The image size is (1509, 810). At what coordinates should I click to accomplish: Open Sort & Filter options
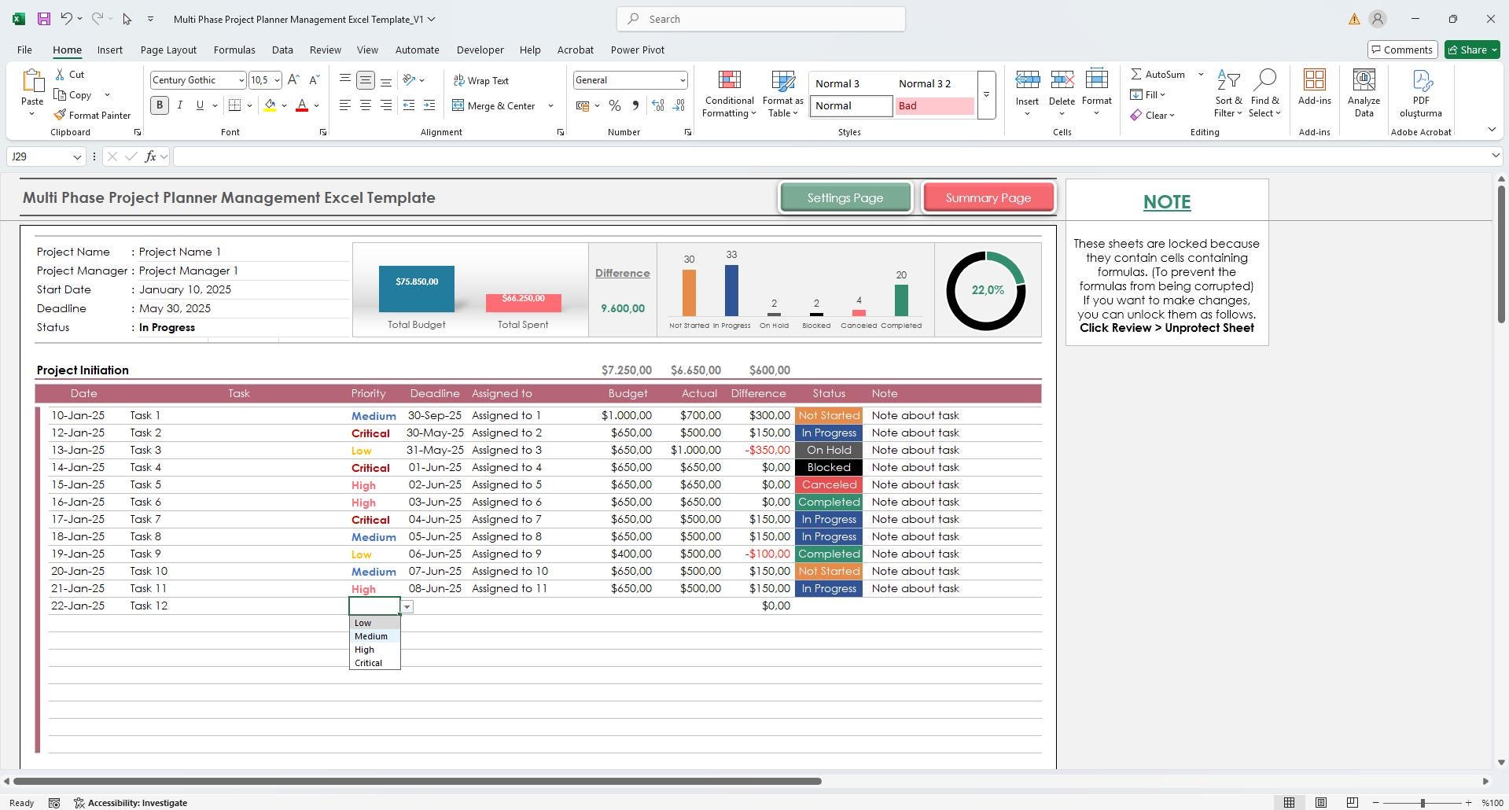[1227, 93]
